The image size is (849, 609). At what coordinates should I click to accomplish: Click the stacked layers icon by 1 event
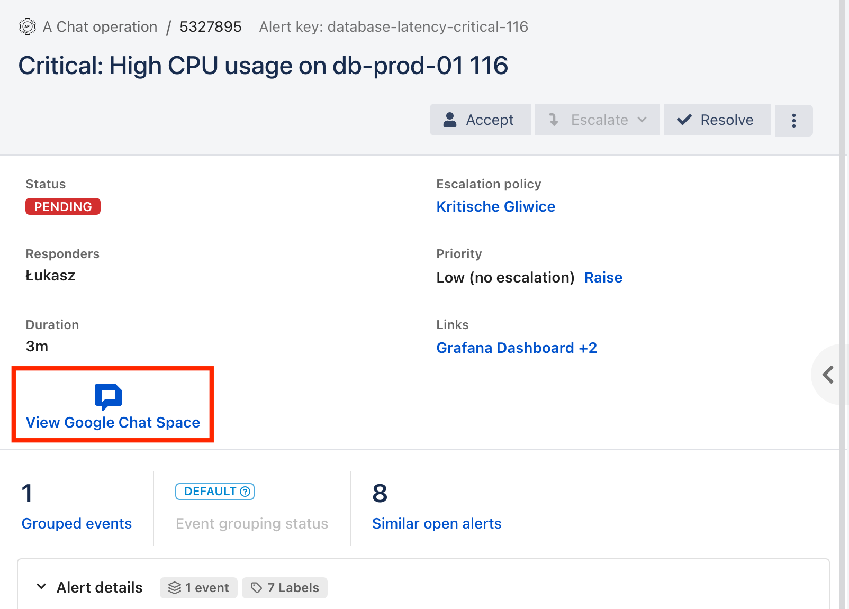click(175, 588)
